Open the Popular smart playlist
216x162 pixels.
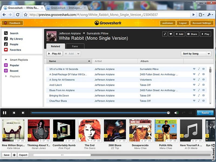coord(12,65)
